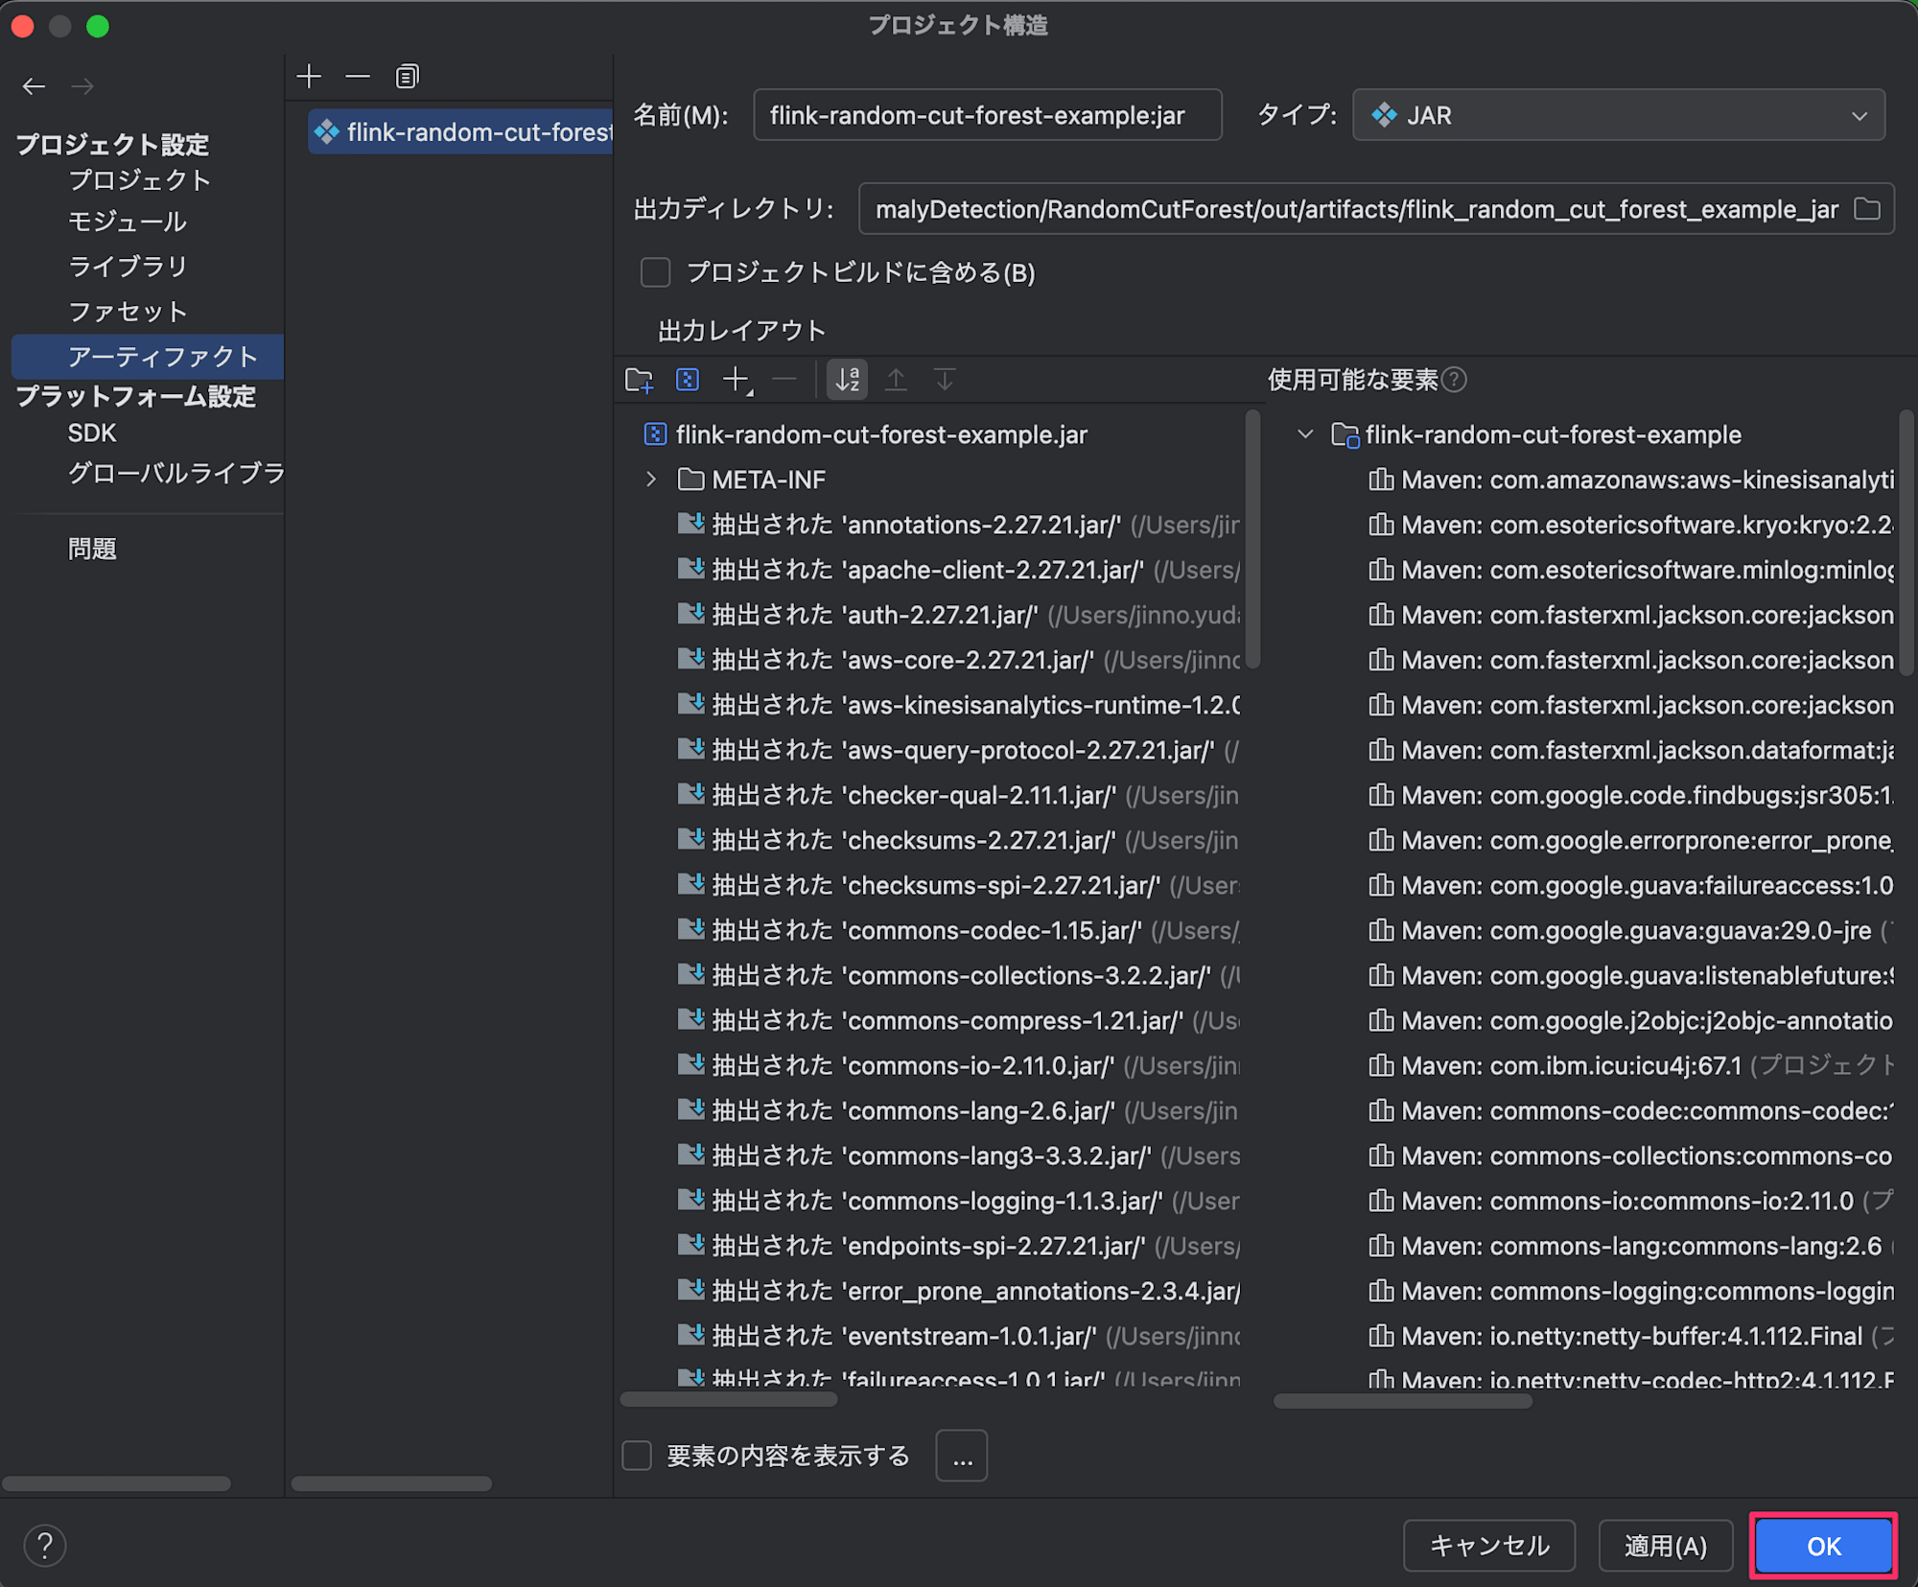Viewport: 1918px width, 1587px height.
Task: Create directory in output layout
Action: pyautogui.click(x=639, y=380)
